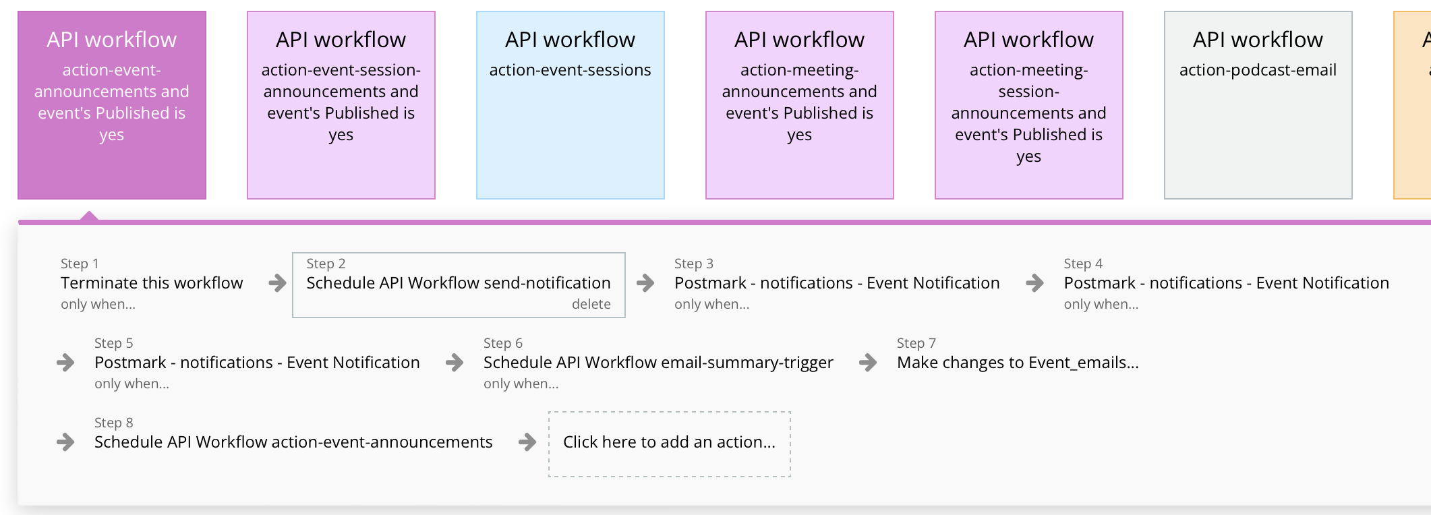Click here to add an action
This screenshot has width=1431, height=515.
pyautogui.click(x=669, y=443)
